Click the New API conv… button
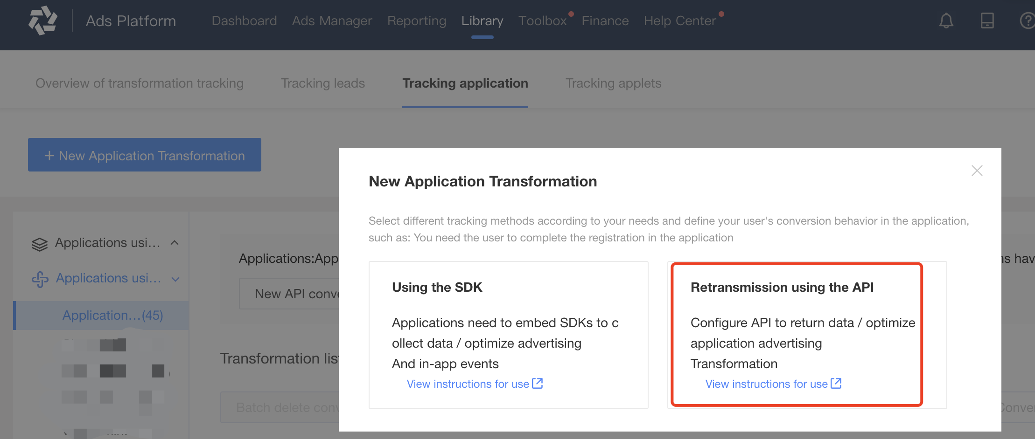The width and height of the screenshot is (1035, 439). coord(289,294)
